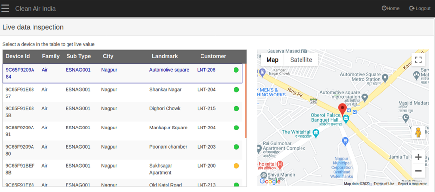This screenshot has height=192, width=435.
Task: Click the Old Katol Road landmark cell
Action: click(x=166, y=185)
